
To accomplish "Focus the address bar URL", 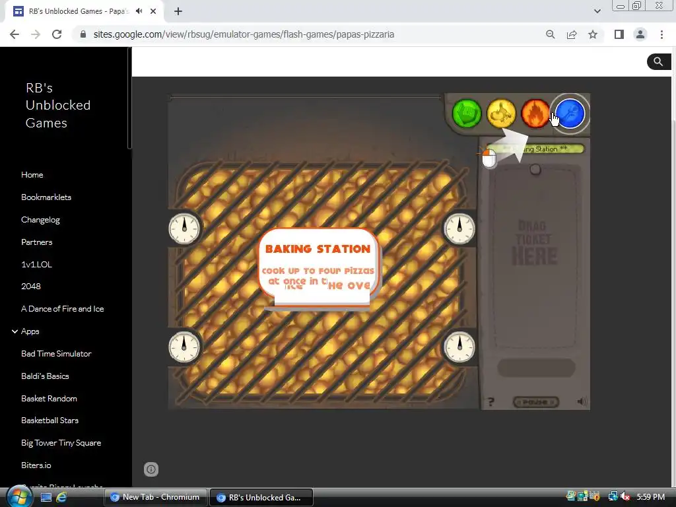I will [x=244, y=34].
